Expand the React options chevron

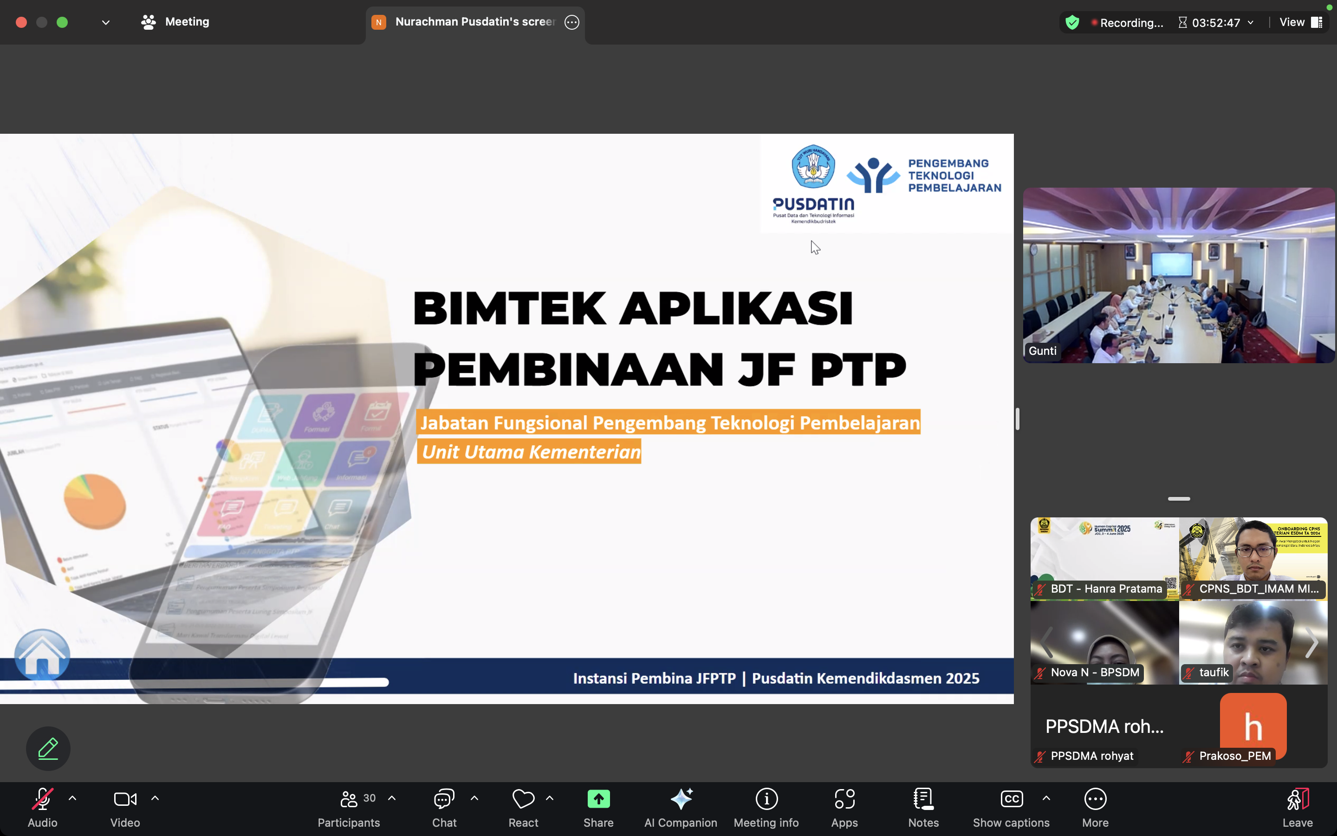(550, 798)
